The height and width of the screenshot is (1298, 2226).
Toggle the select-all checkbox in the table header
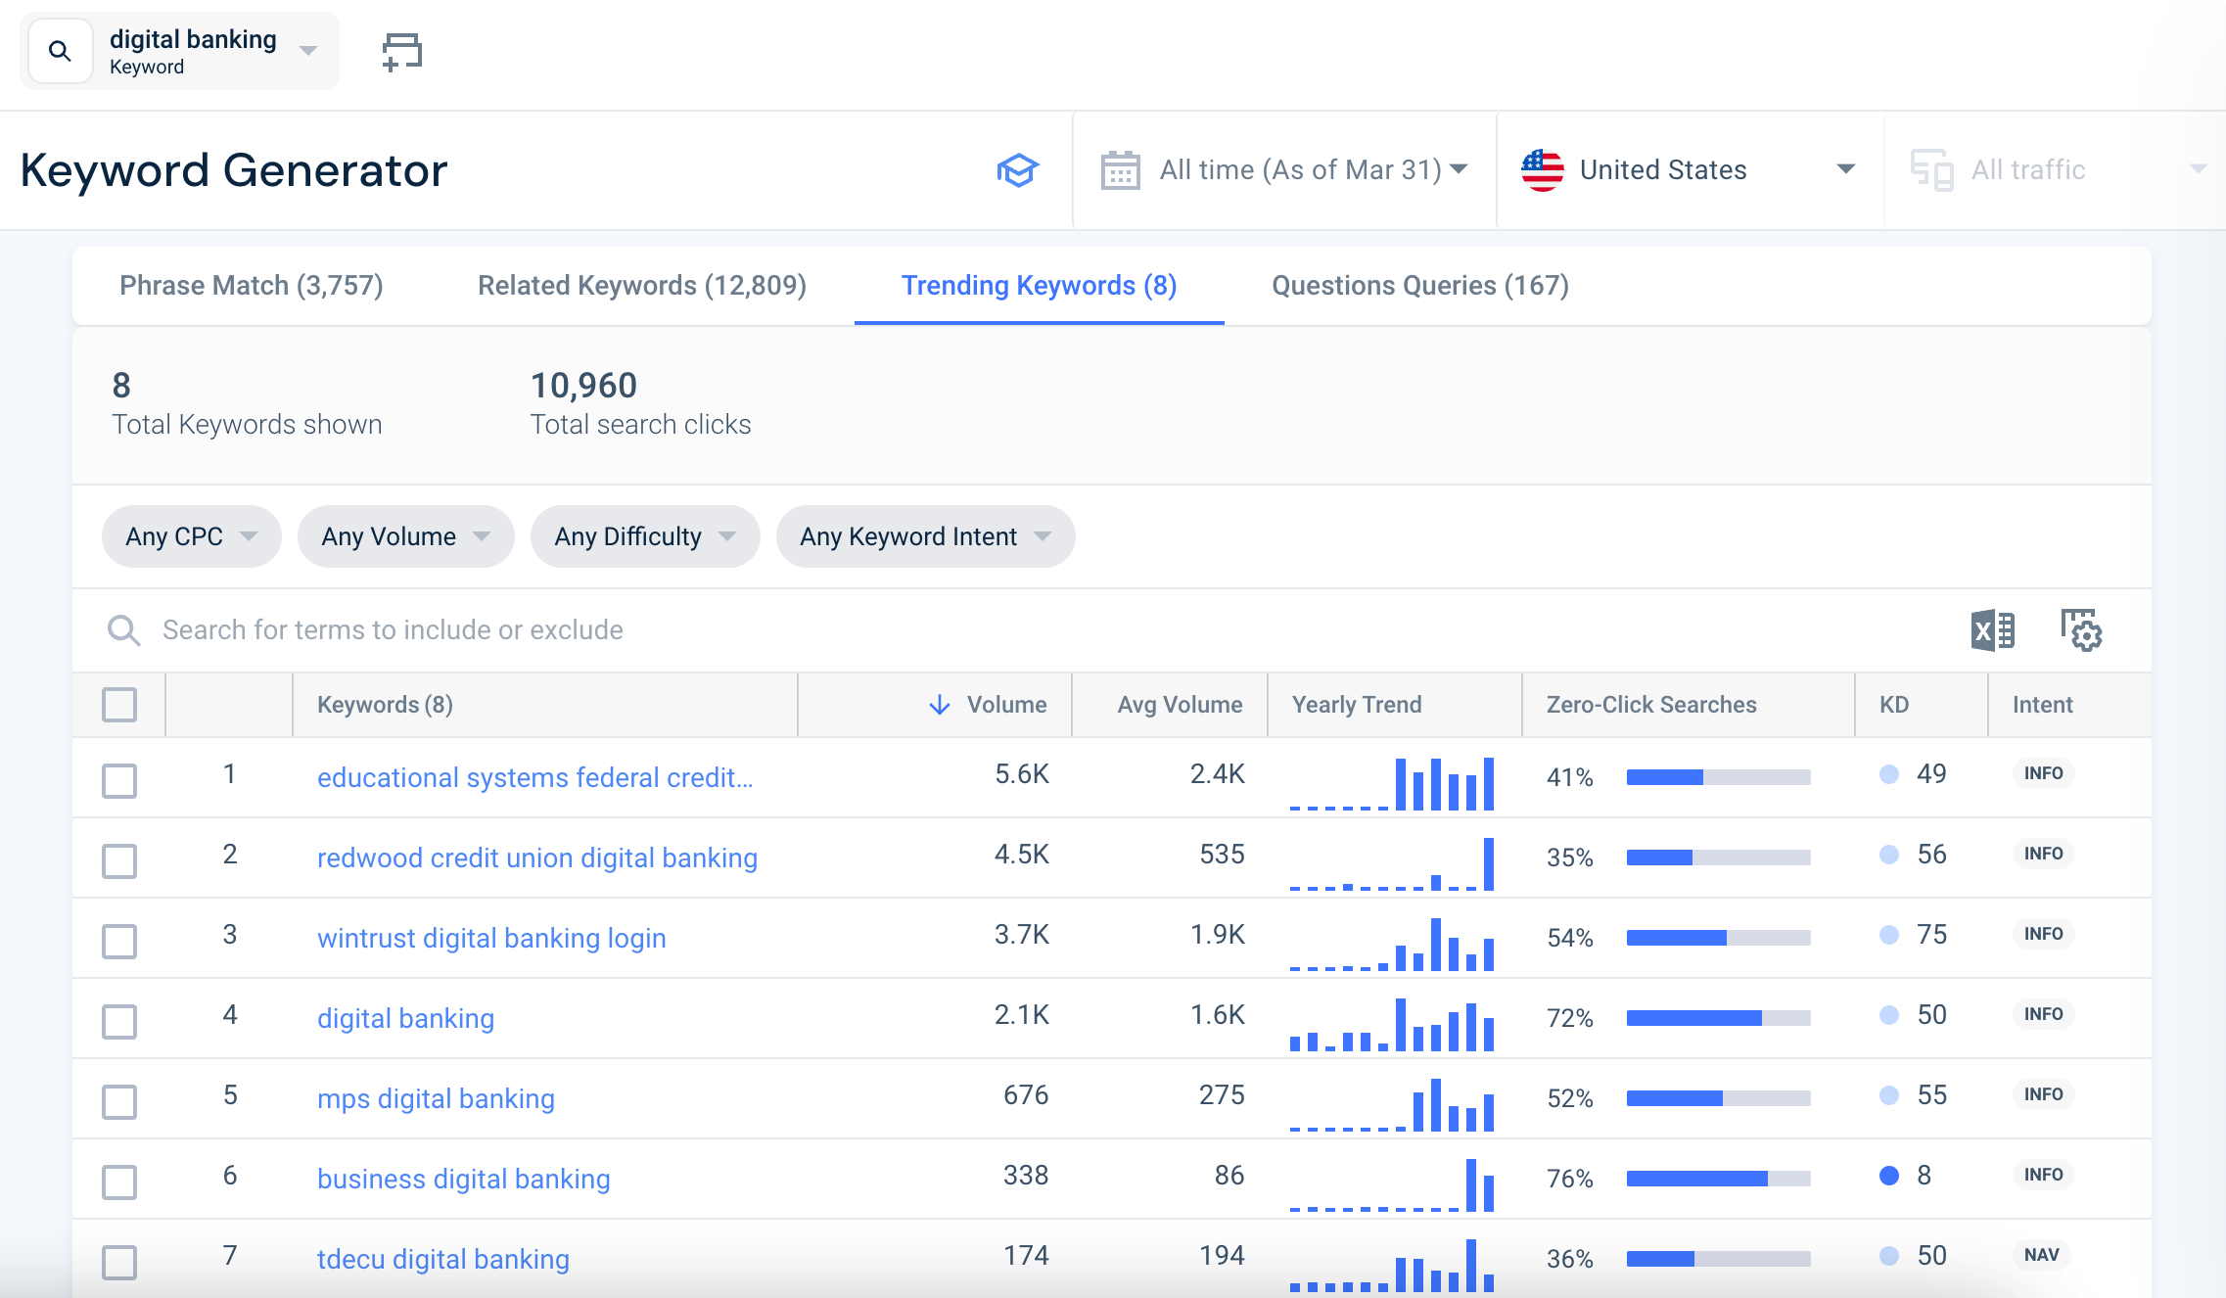118,704
